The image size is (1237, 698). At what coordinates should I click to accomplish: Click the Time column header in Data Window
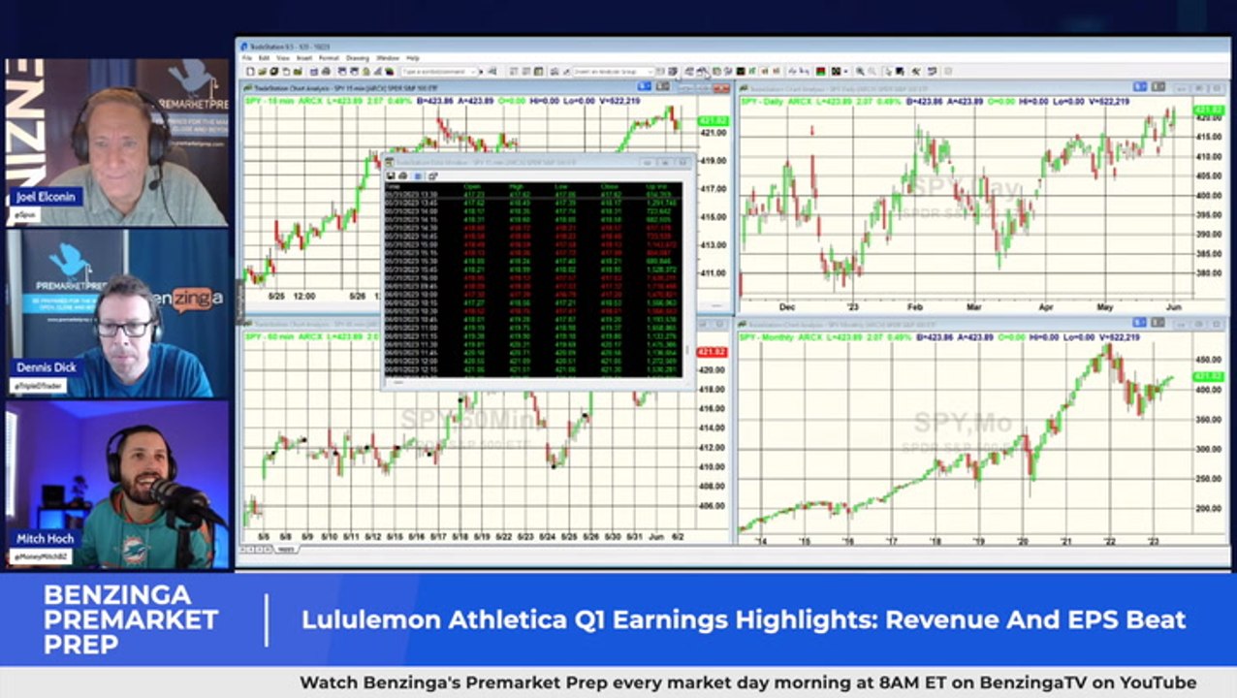click(x=393, y=186)
